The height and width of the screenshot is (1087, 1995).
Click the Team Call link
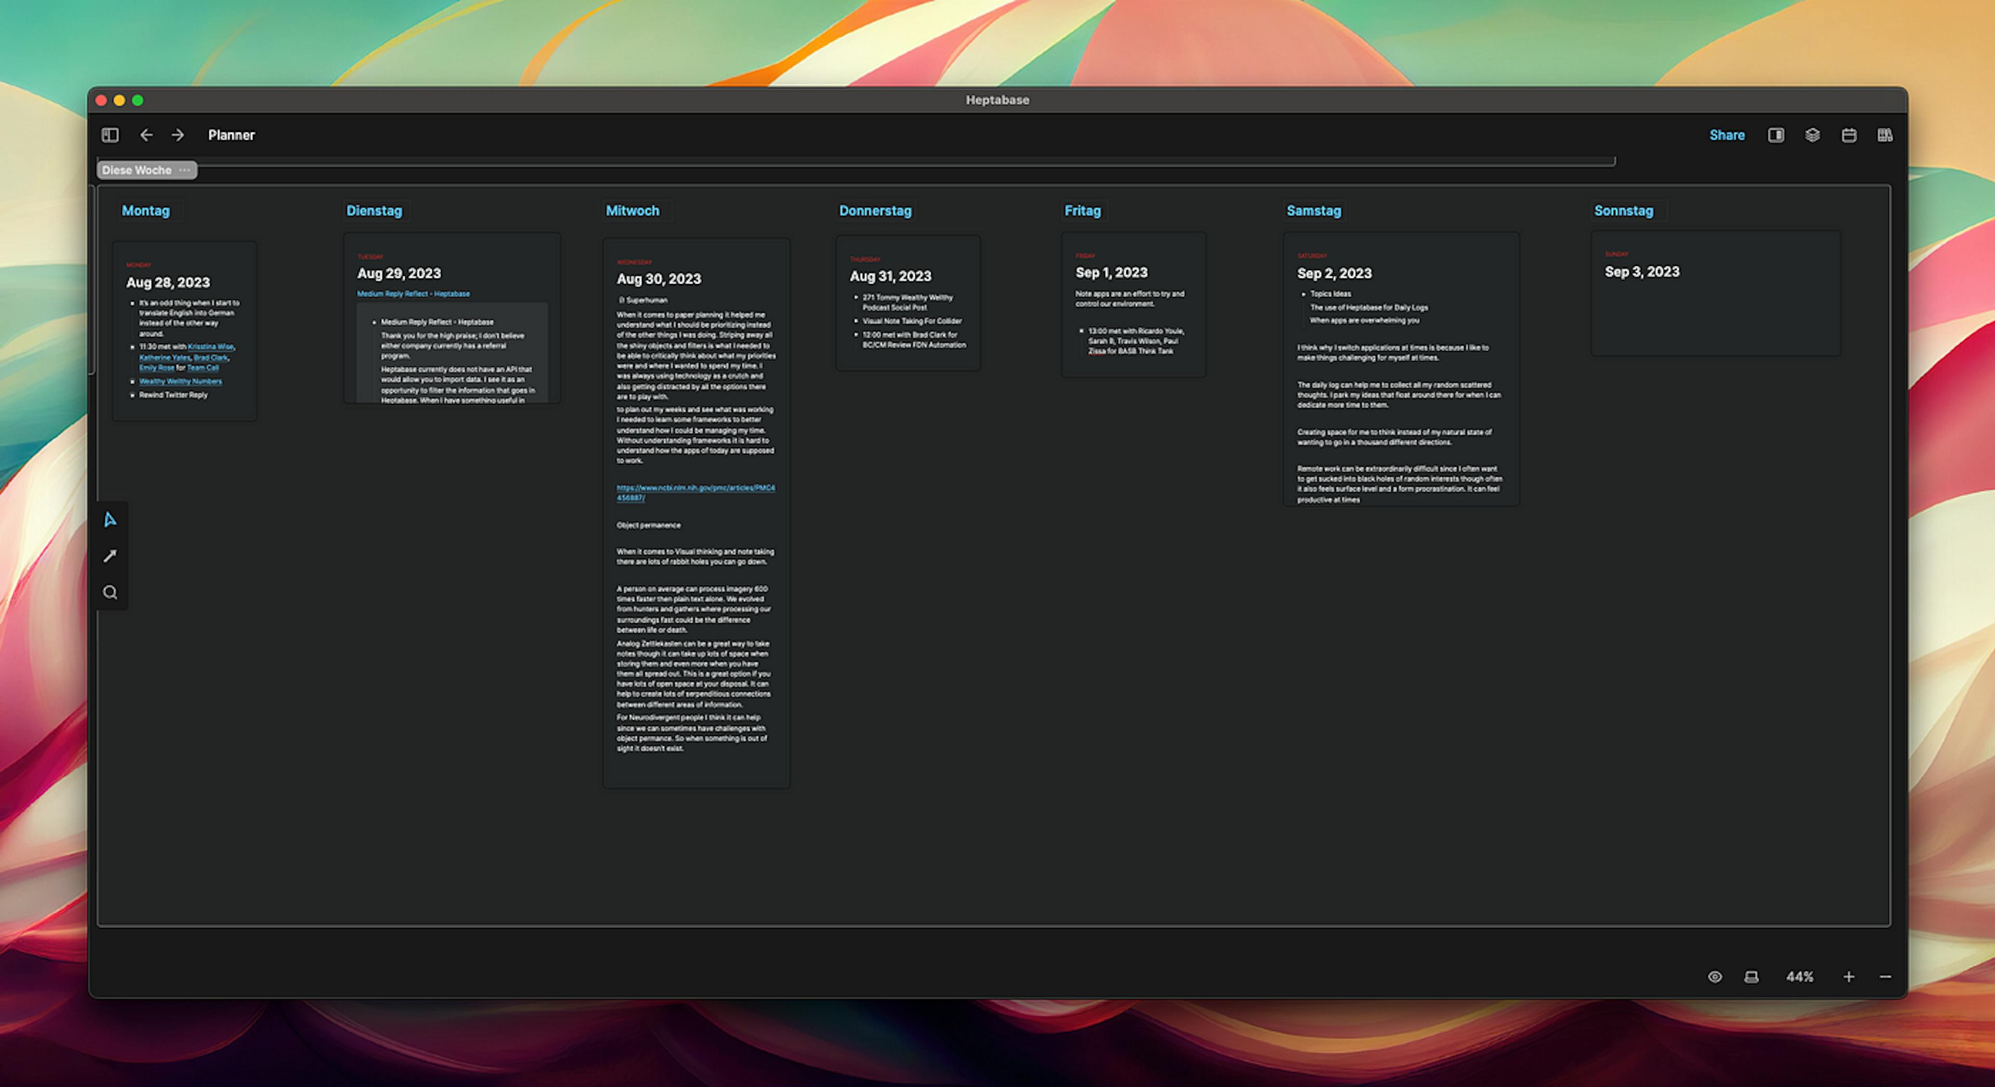point(203,368)
